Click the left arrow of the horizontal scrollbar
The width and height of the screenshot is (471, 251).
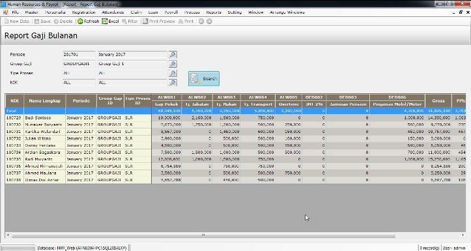(8, 235)
